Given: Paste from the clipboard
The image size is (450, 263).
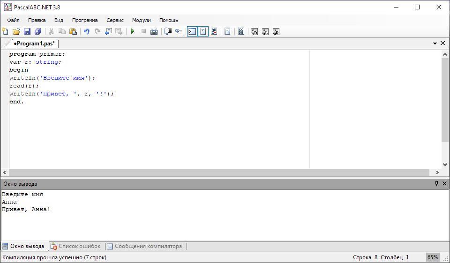Looking at the screenshot, I should click(x=73, y=31).
